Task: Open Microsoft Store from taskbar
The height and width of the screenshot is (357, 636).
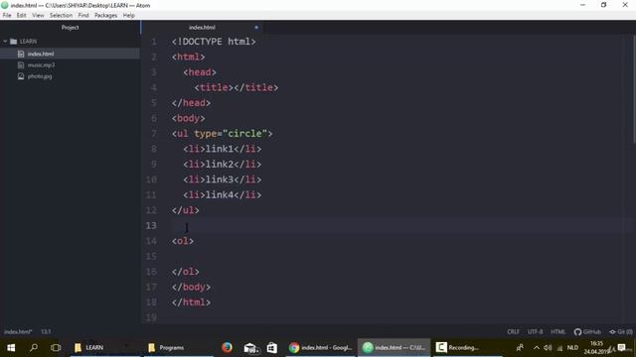Action: pyautogui.click(x=271, y=348)
